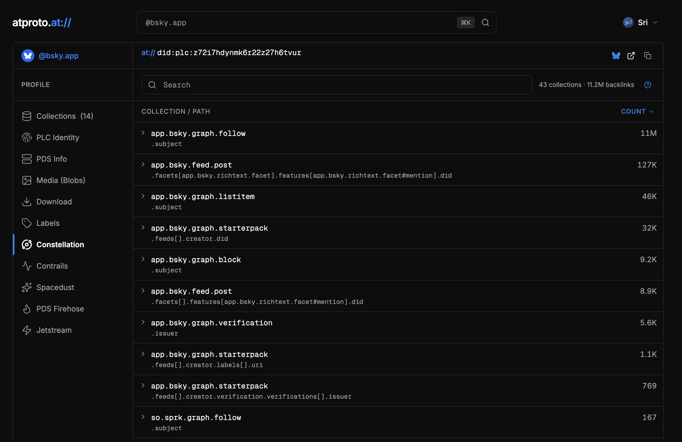
Task: Click the bsky.app butterfly avatar
Action: (28, 56)
